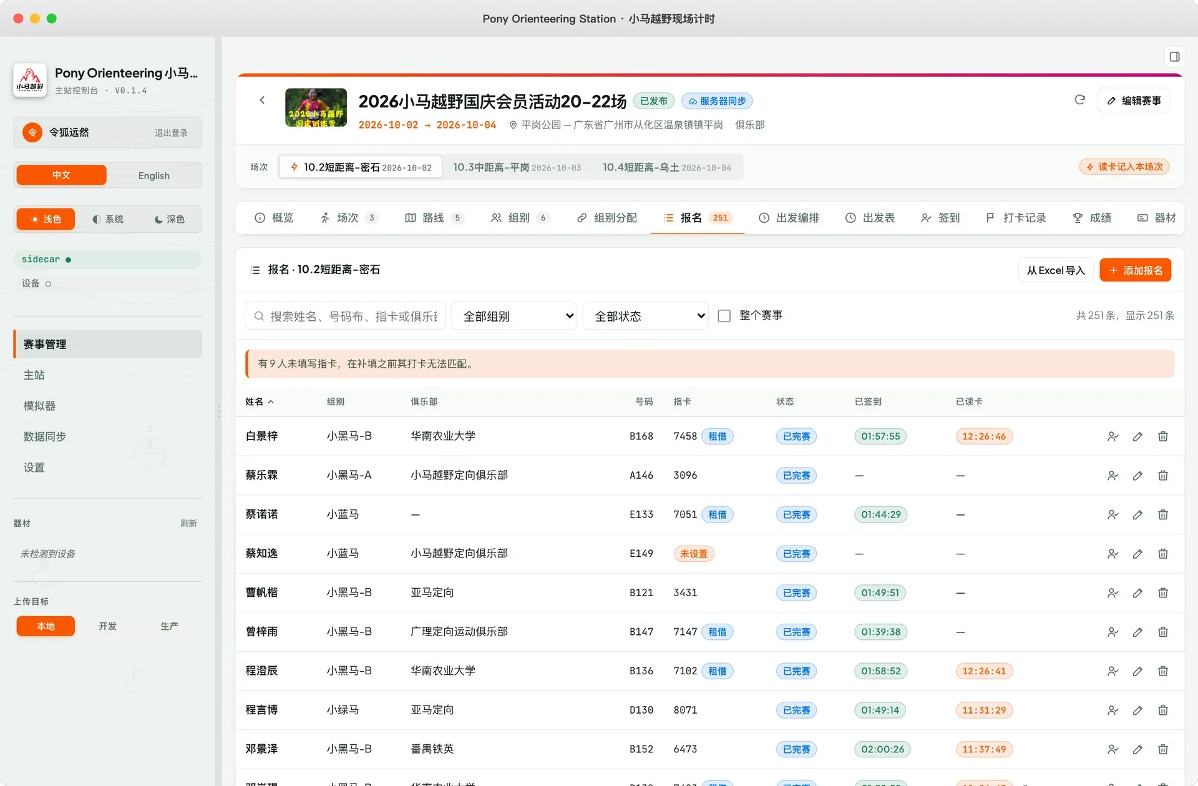Enable the 整个赛事 checkbox
Viewport: 1198px width, 786px height.
pos(724,316)
